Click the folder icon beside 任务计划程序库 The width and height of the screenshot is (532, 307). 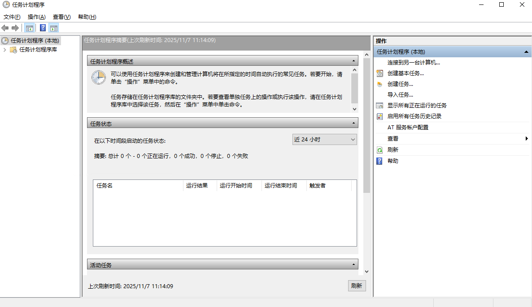(x=13, y=50)
